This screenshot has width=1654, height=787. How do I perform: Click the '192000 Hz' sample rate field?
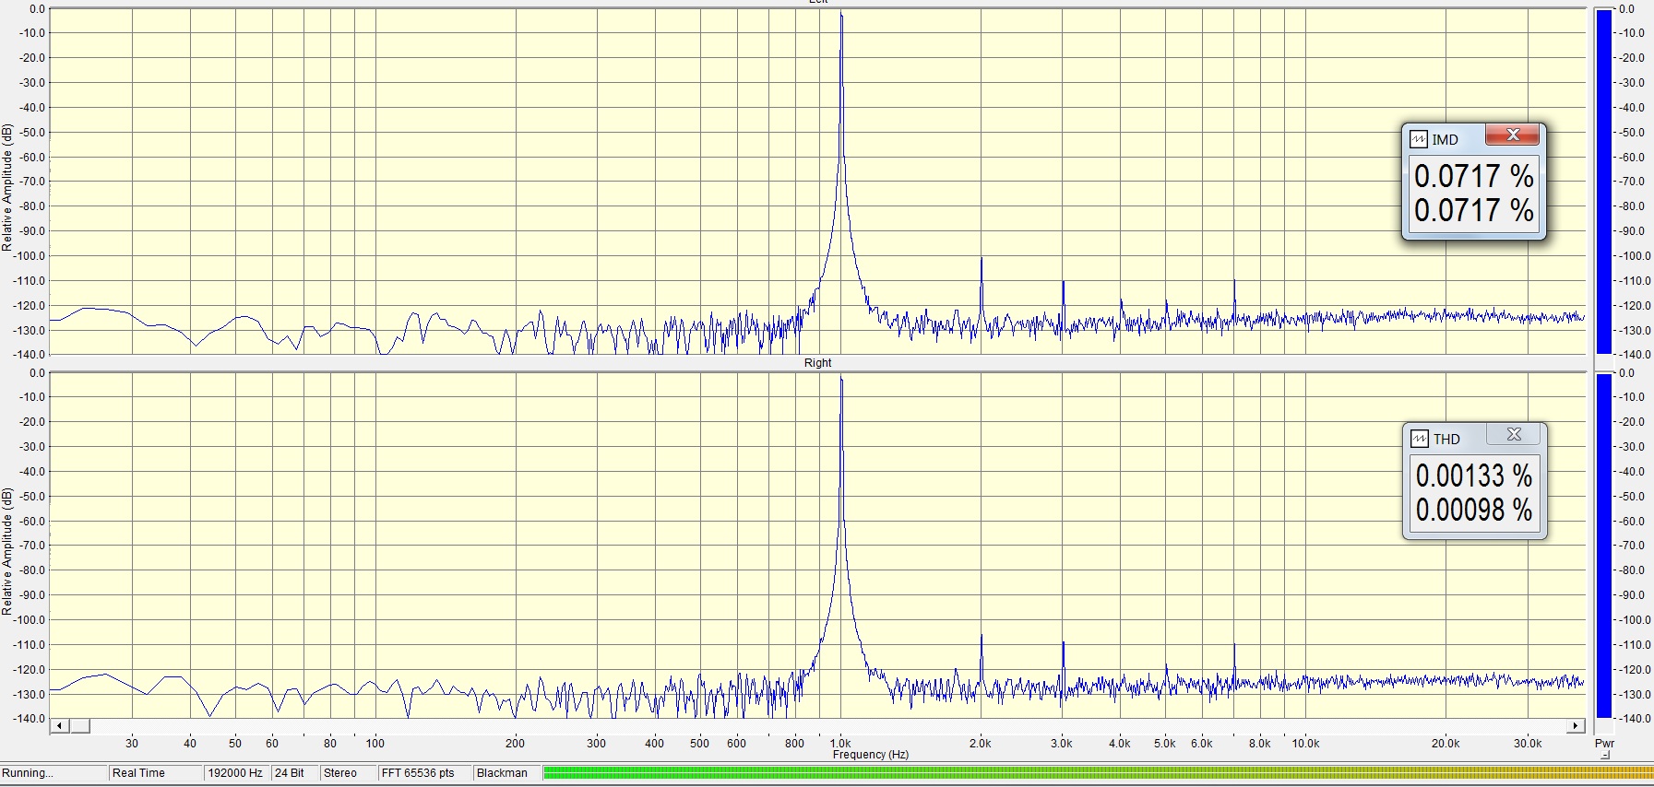[x=236, y=773]
